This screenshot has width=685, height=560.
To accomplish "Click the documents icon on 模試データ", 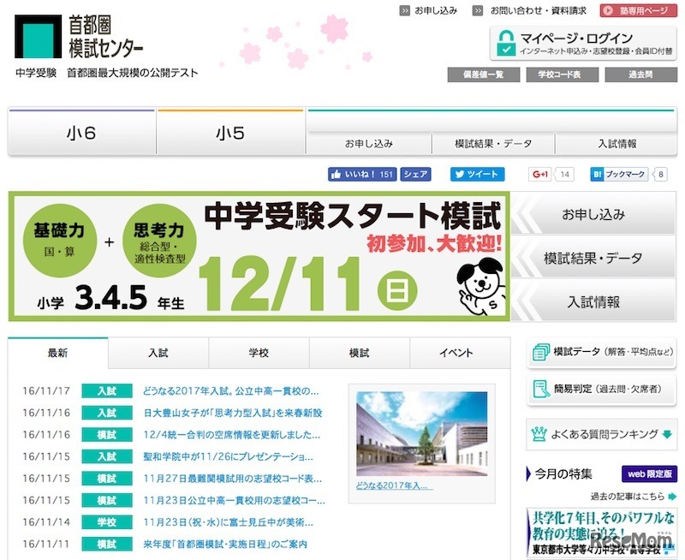I will (x=540, y=352).
